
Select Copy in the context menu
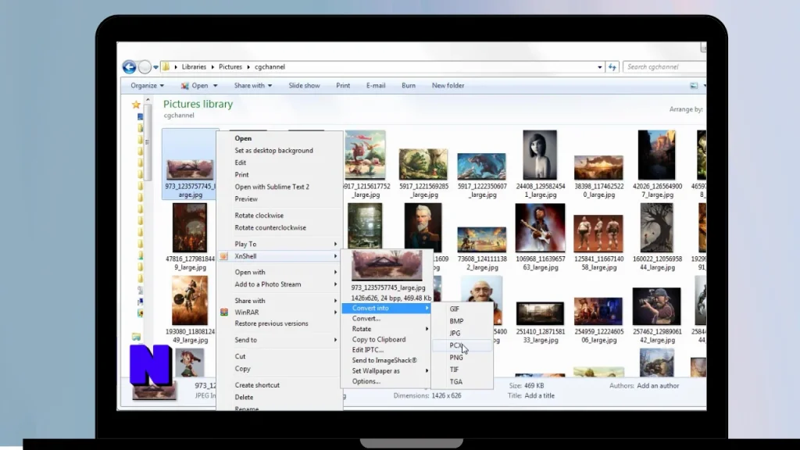coord(242,369)
